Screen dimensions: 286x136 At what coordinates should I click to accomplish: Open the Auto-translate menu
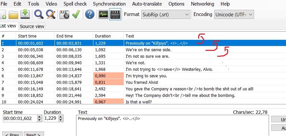[147, 4]
